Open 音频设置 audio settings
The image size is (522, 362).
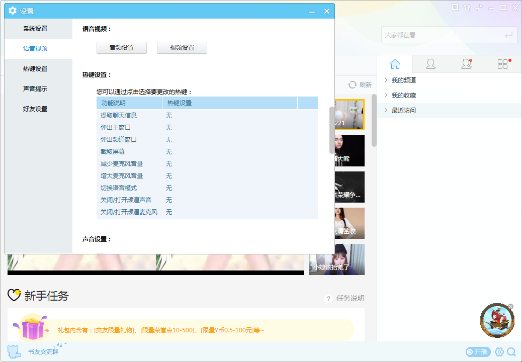pos(121,47)
